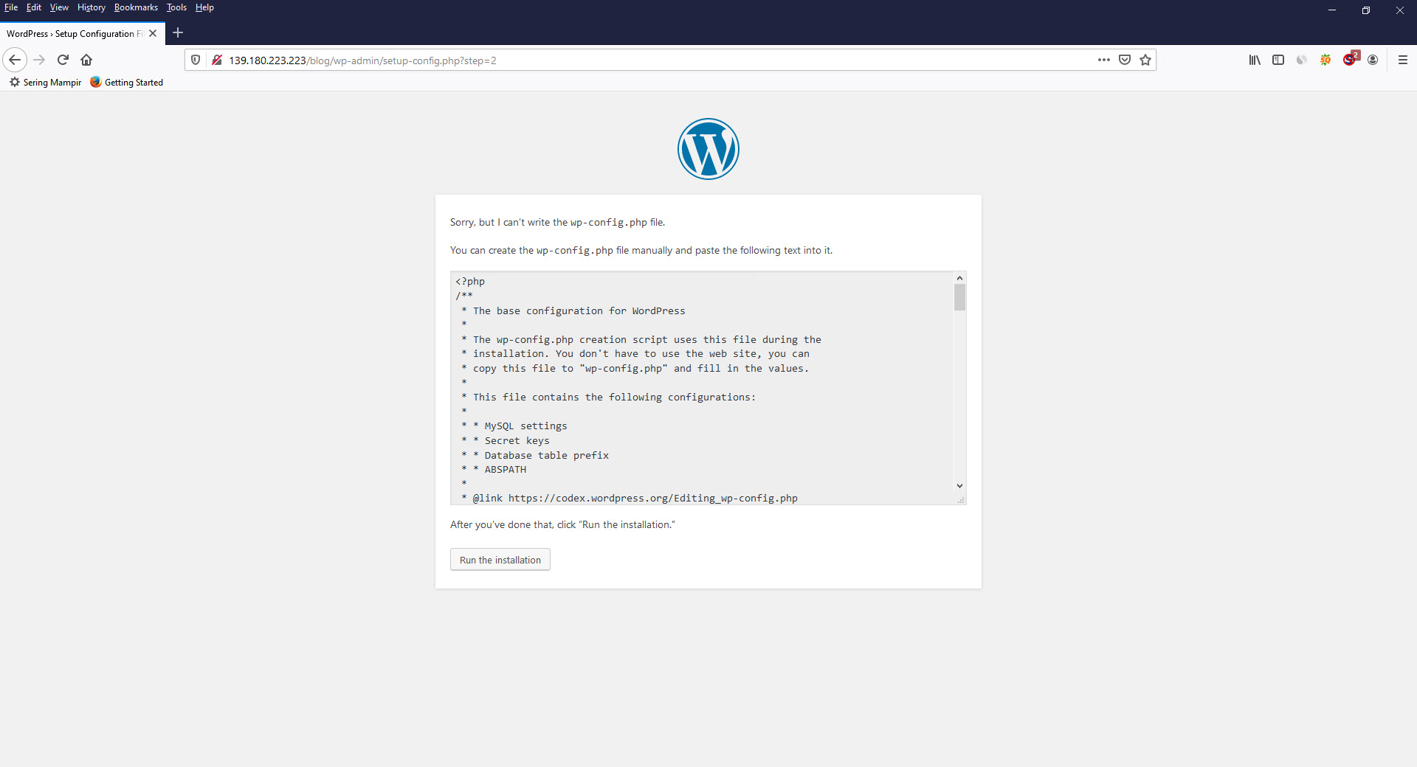1417x767 pixels.
Task: Open the ad-blocker extension with badge 2
Action: [1349, 60]
